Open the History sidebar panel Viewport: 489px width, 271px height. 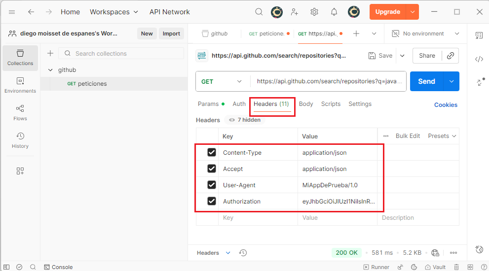pos(20,140)
